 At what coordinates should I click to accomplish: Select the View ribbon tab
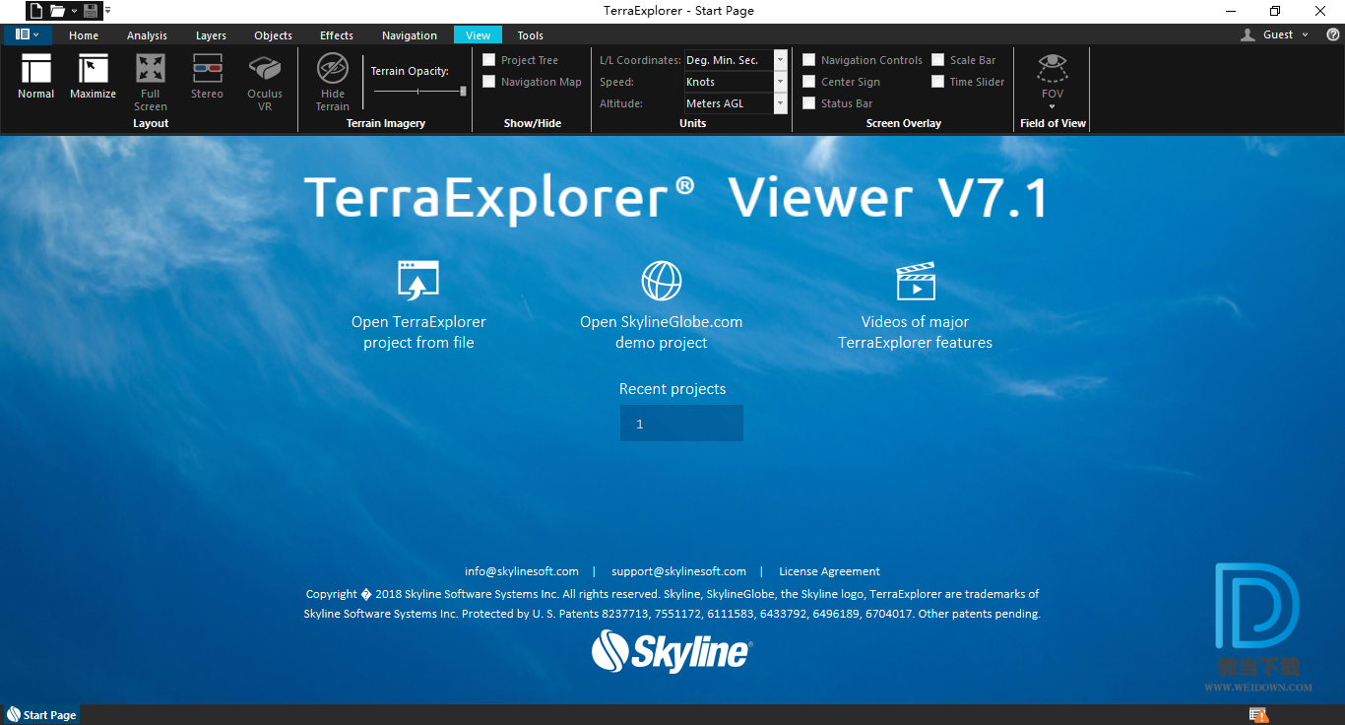coord(479,35)
